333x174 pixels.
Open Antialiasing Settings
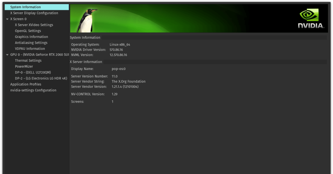point(31,43)
